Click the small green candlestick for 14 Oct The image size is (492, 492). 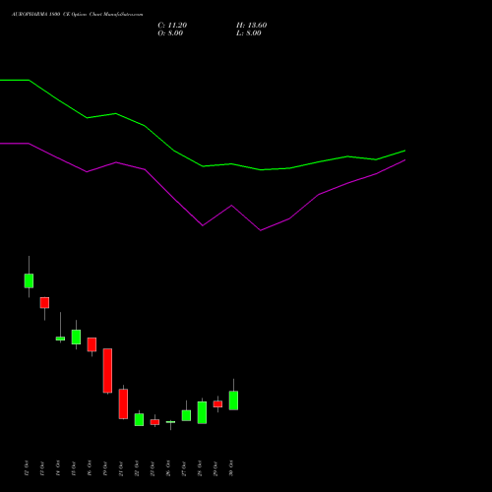pyautogui.click(x=60, y=338)
